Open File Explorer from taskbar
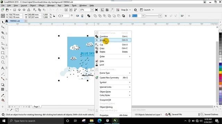 coord(92,121)
